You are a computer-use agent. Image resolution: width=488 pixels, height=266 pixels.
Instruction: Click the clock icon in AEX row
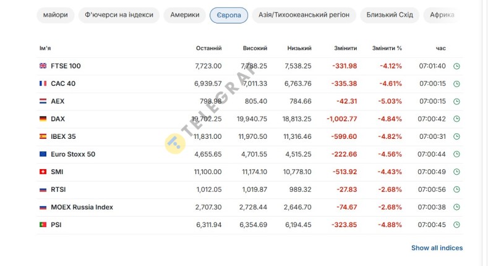tap(456, 101)
